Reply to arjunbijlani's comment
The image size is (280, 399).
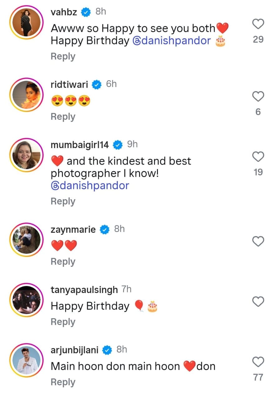tap(63, 382)
